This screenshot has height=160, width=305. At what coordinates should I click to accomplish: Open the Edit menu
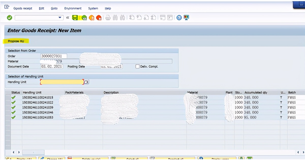(x=41, y=8)
